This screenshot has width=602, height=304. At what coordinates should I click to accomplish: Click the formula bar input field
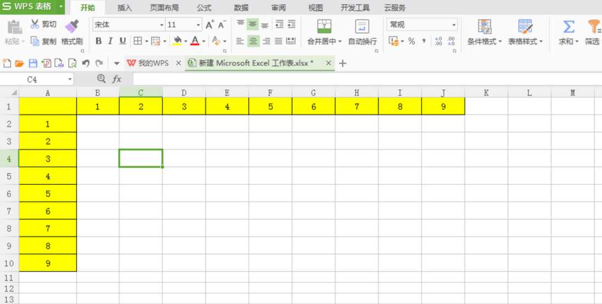coord(367,79)
